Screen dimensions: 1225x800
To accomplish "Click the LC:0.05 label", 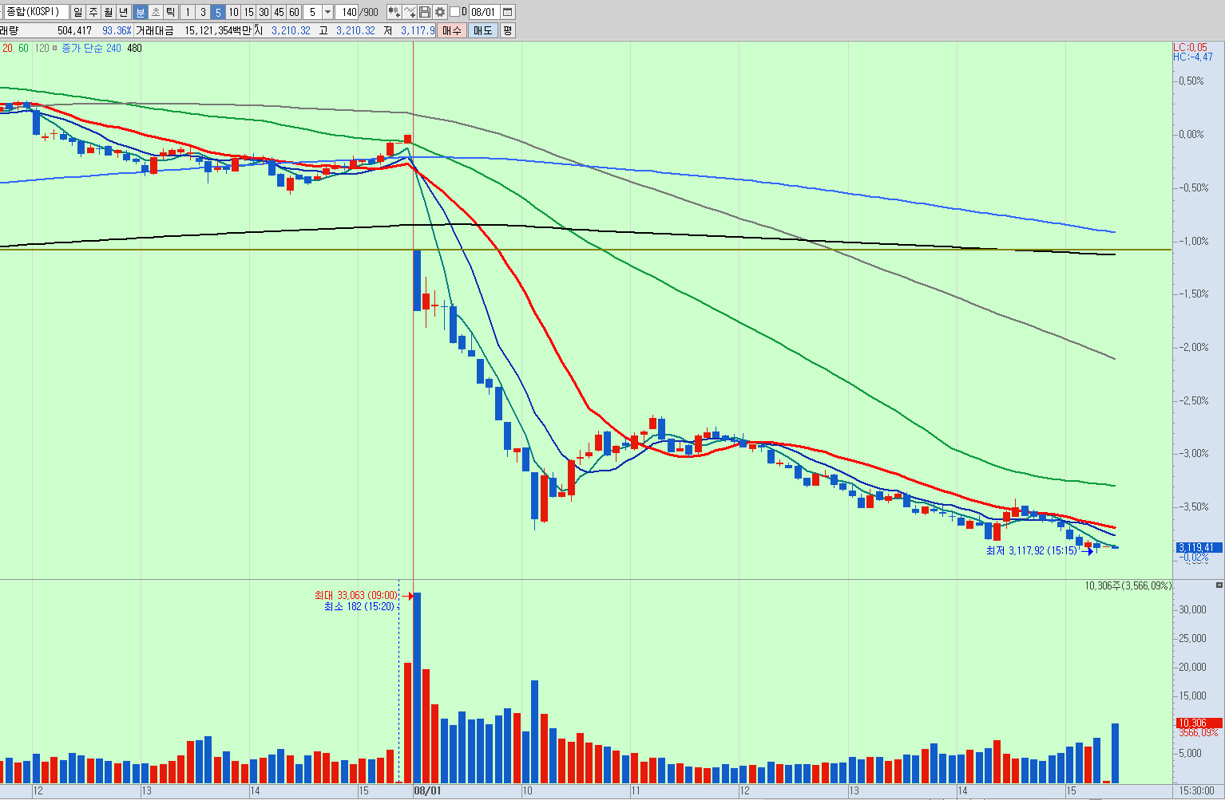I will 1190,48.
